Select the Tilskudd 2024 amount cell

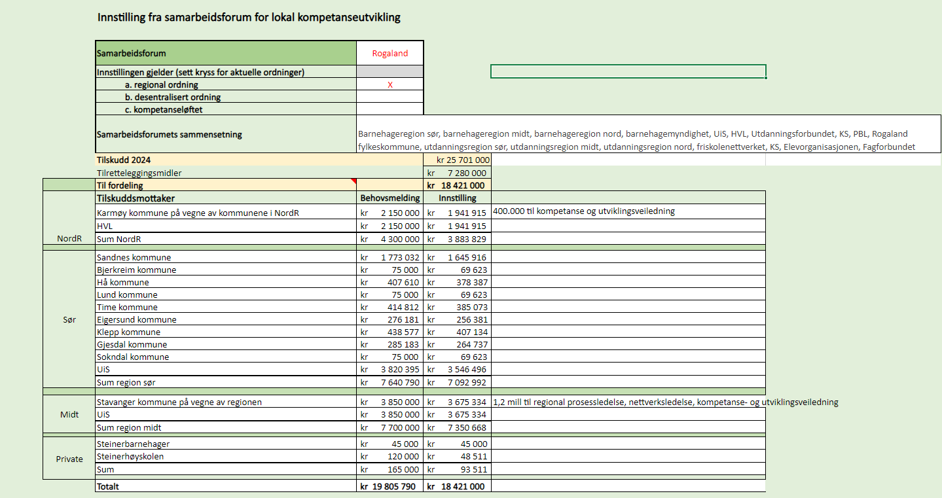tap(457, 160)
